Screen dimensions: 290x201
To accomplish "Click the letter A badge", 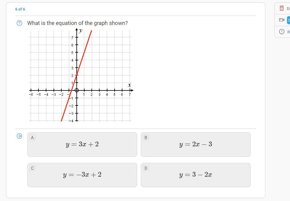I will [x=32, y=137].
